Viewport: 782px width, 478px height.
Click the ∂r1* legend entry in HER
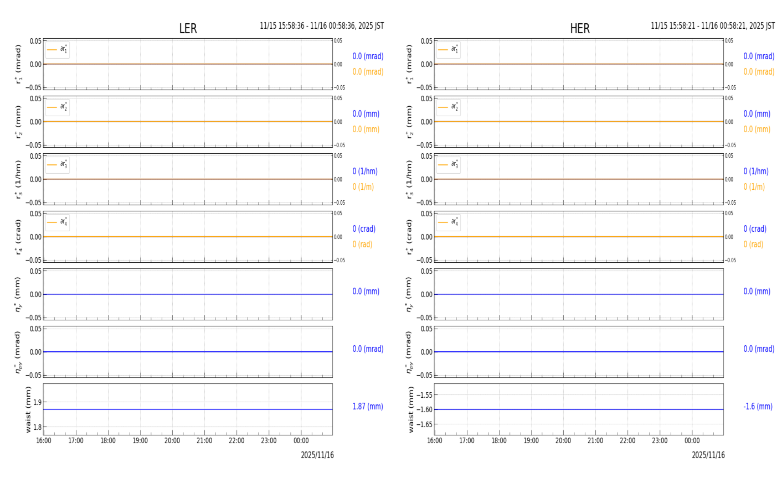(x=449, y=50)
